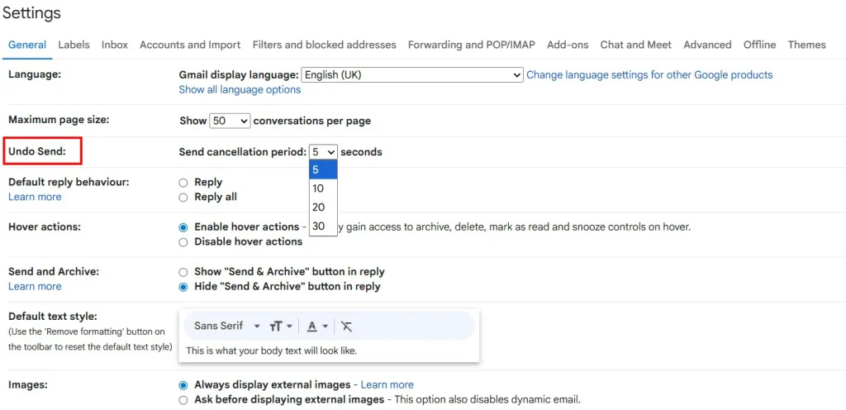
Task: Go to Filters and blocked addresses tab
Action: [x=324, y=45]
